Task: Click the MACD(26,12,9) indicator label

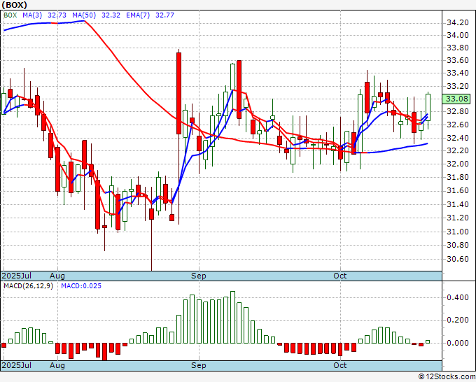Action: (x=28, y=286)
